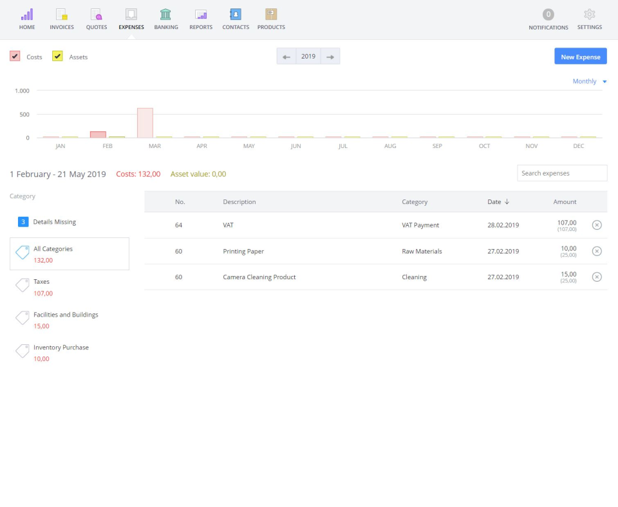618x507 pixels.
Task: Click the Search expenses field
Action: click(561, 173)
